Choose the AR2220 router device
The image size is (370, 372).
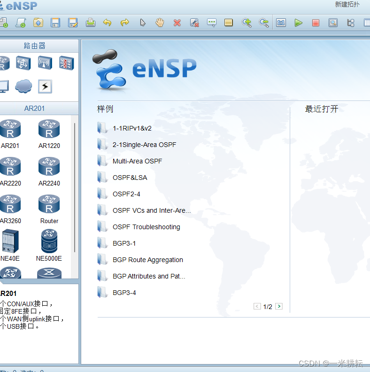[x=10, y=172]
